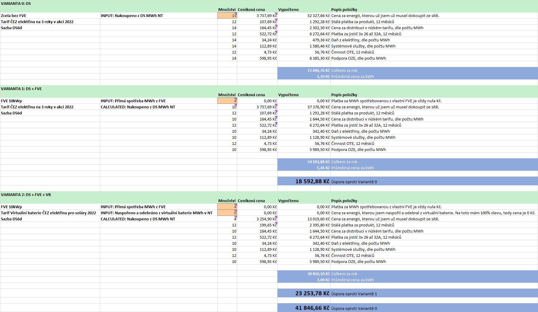Click the calculated value 37 376,90 Kč
Viewport: 538px width, 312px height.
tap(318, 107)
